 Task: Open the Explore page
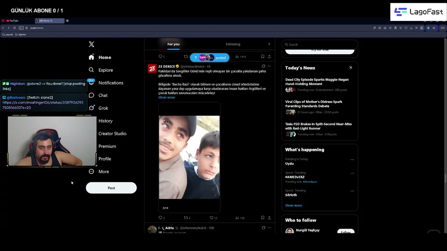pos(101,70)
